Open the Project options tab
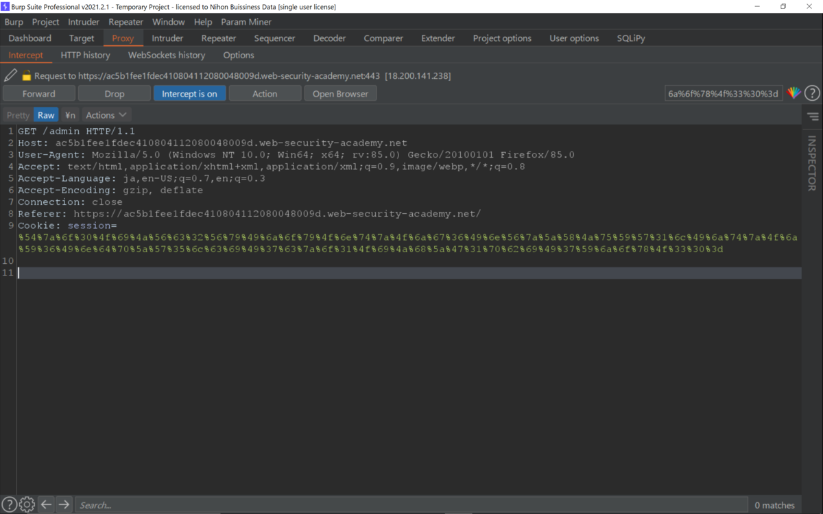823x514 pixels. [x=502, y=38]
